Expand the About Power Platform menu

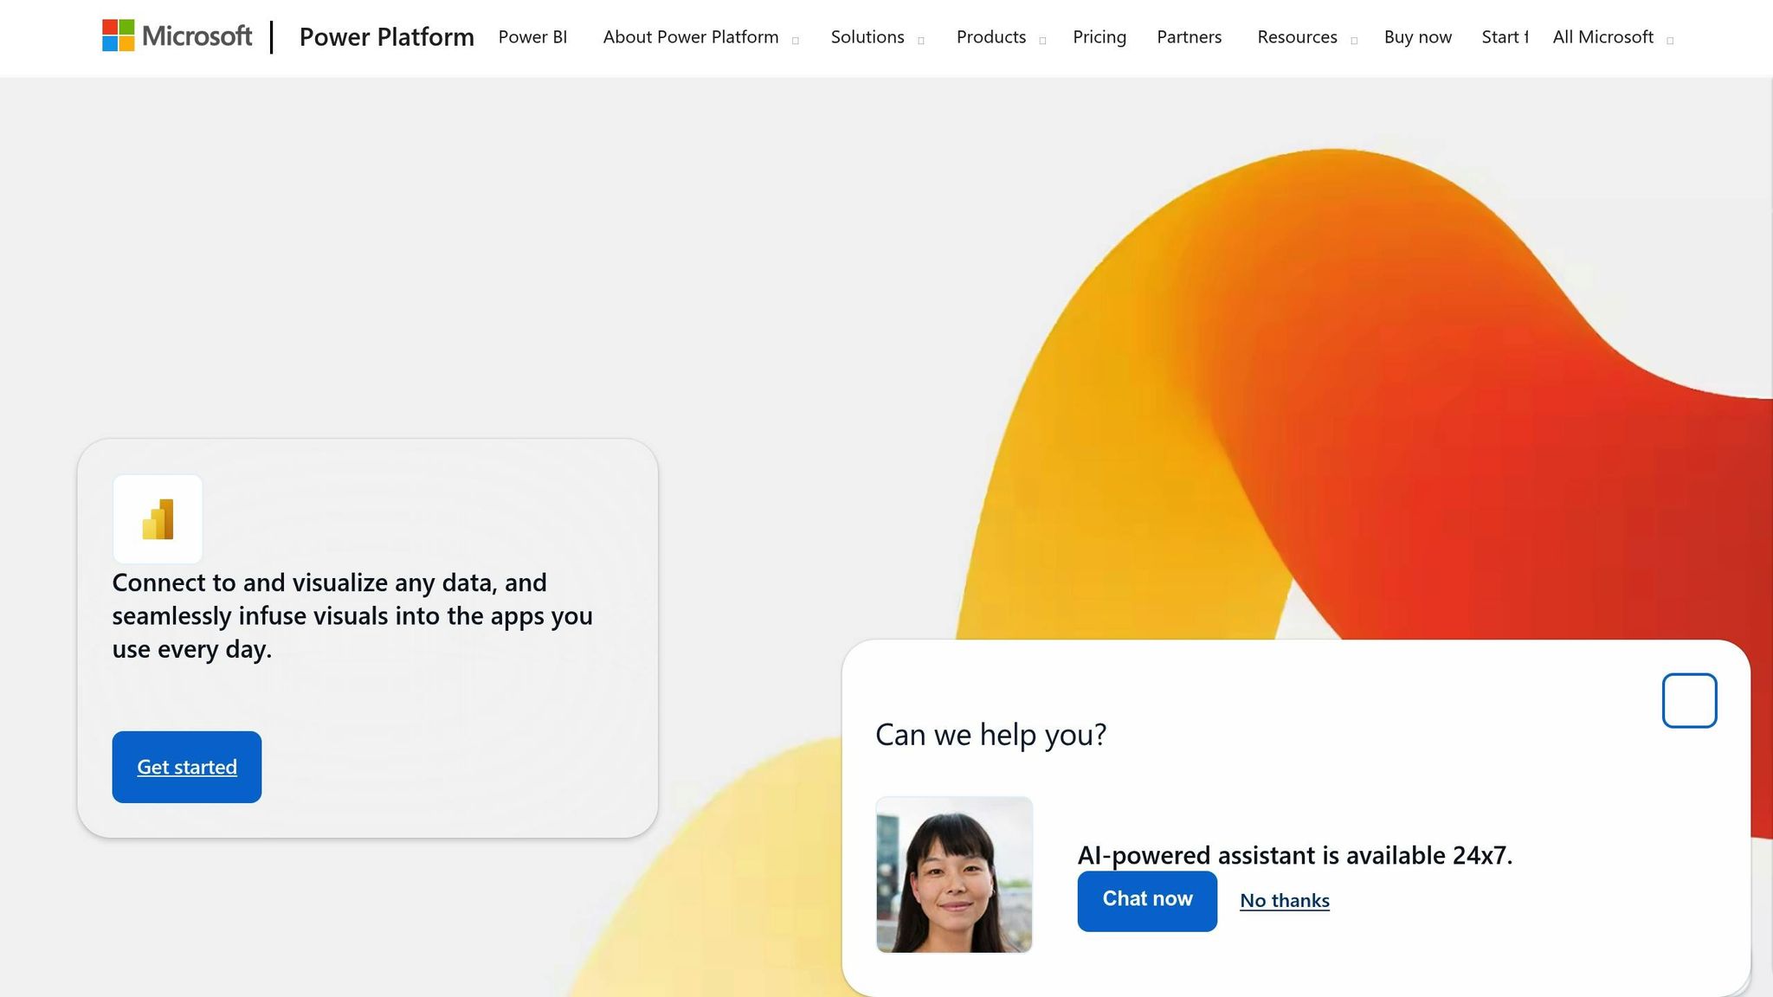tap(701, 37)
